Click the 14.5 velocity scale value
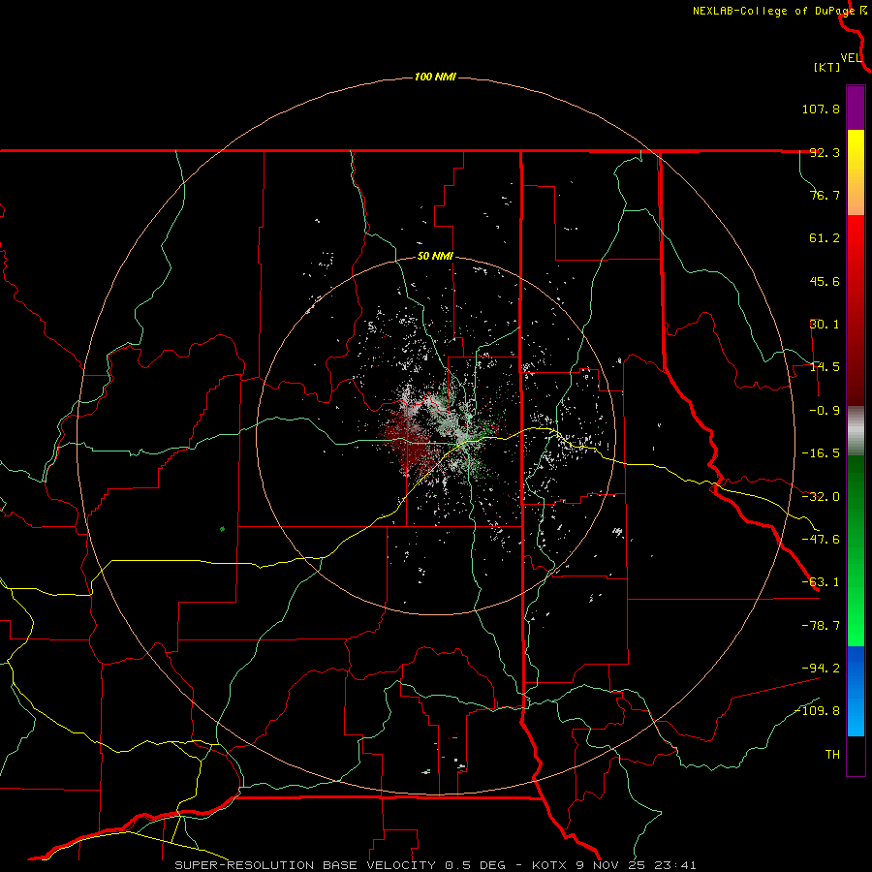 (x=825, y=367)
